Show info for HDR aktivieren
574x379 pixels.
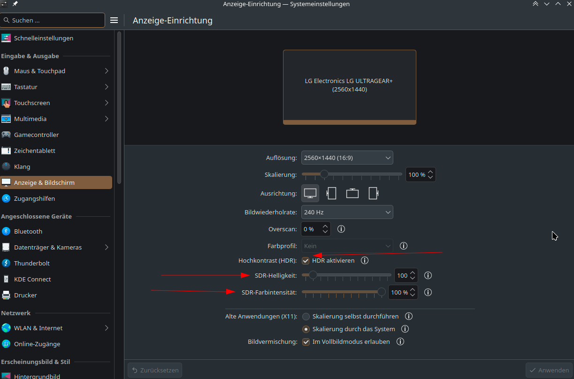pyautogui.click(x=364, y=260)
